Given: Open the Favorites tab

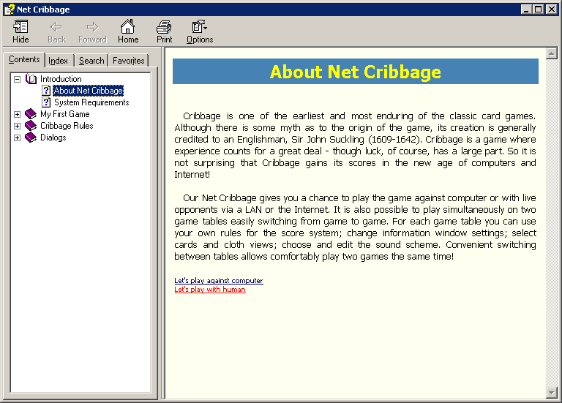Looking at the screenshot, I should point(128,61).
